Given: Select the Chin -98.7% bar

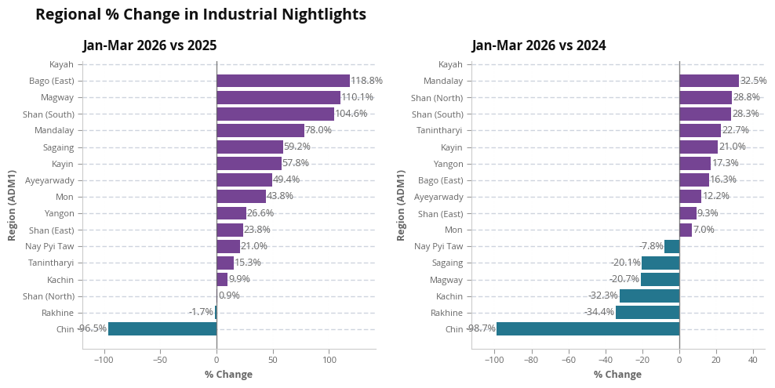Looking at the screenshot, I should coord(588,329).
